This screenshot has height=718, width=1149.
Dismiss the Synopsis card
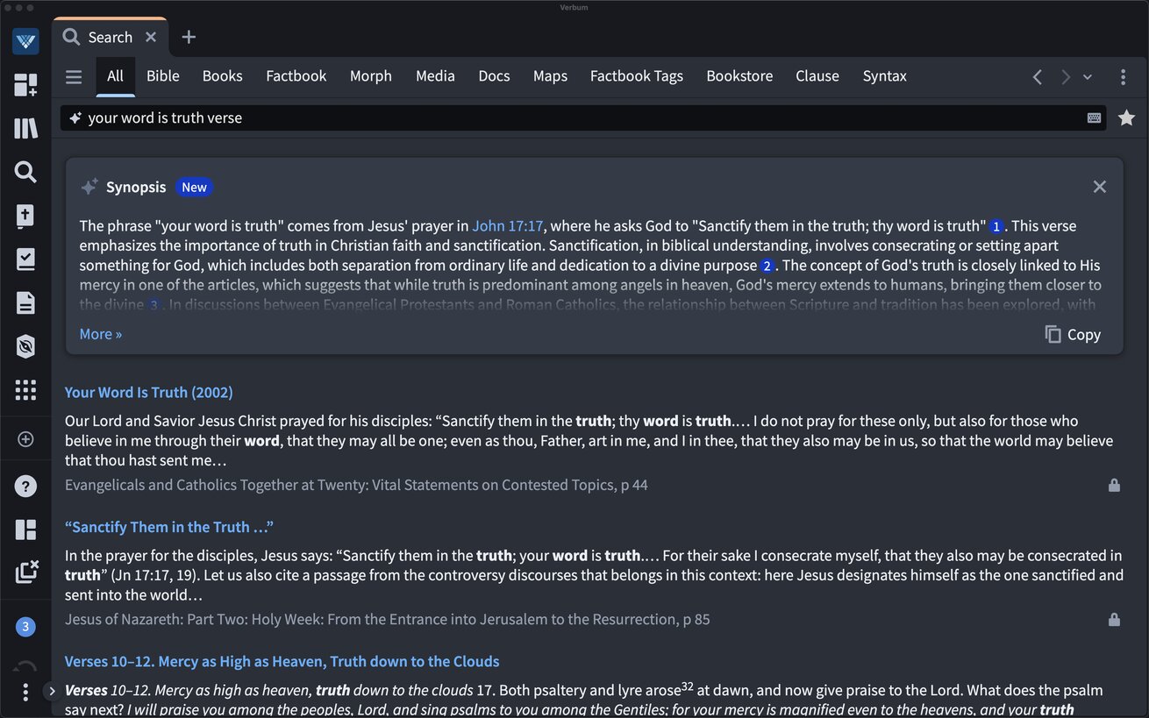pyautogui.click(x=1099, y=187)
